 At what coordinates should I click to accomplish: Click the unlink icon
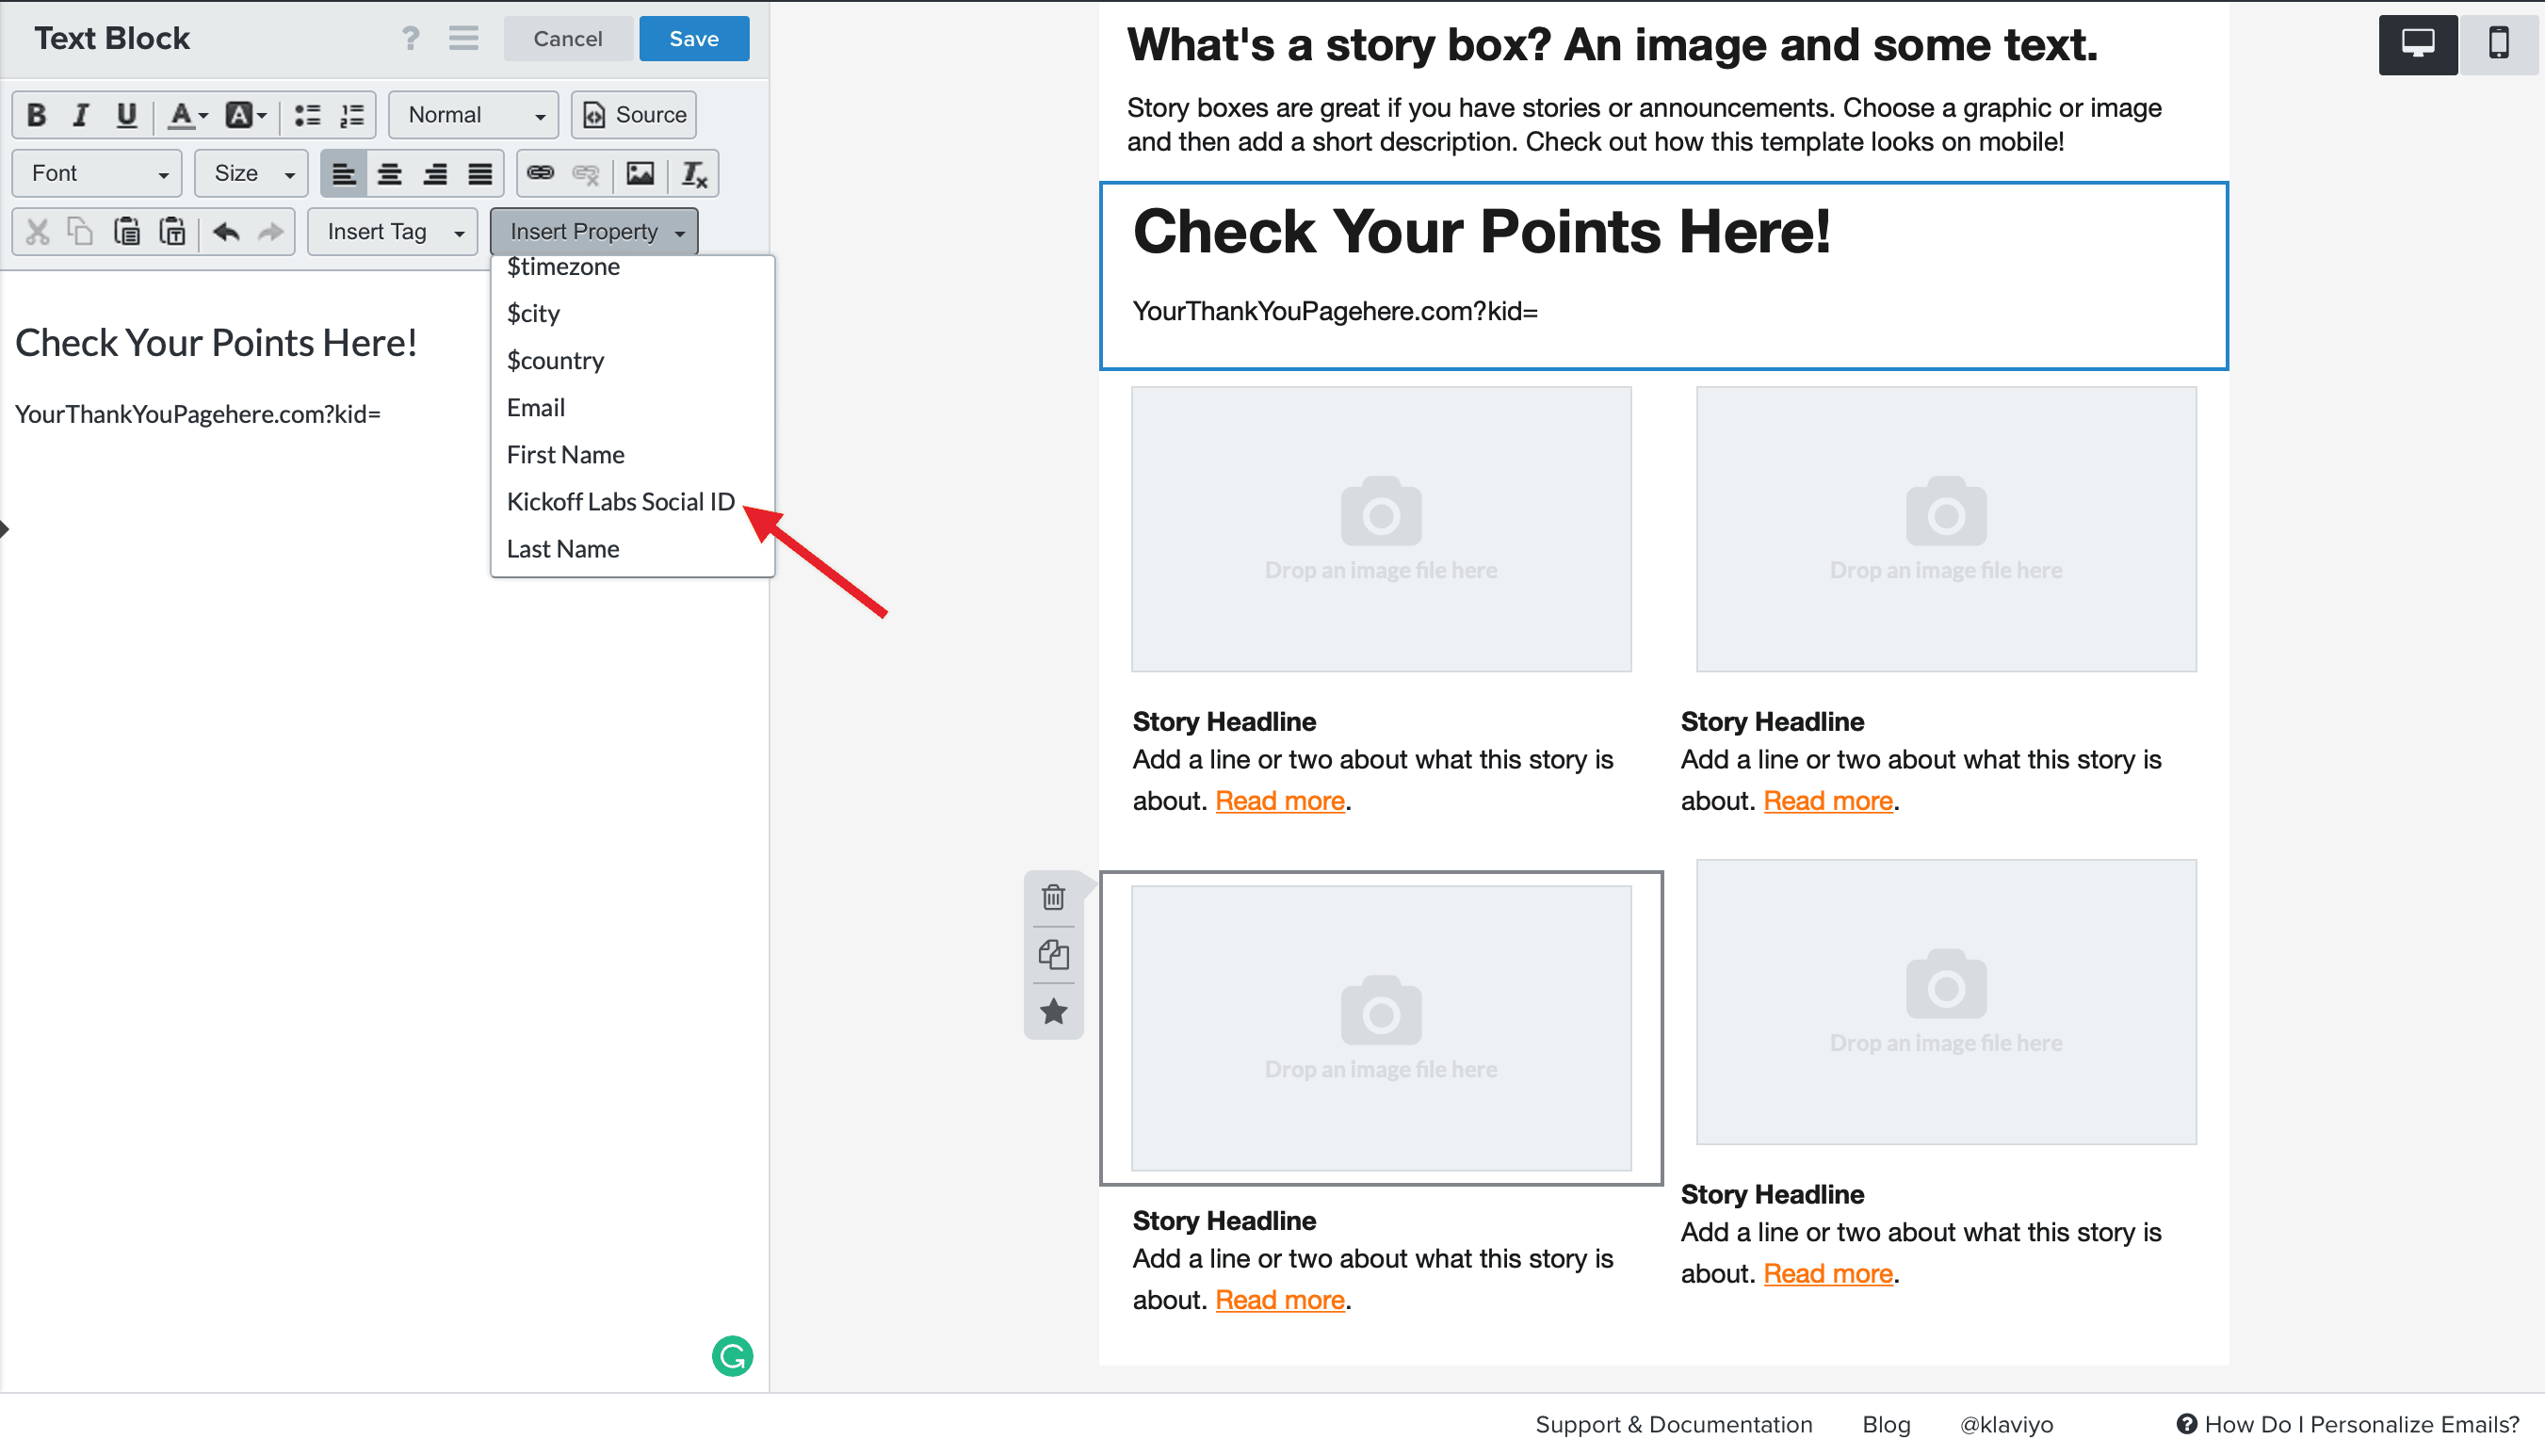coord(586,174)
